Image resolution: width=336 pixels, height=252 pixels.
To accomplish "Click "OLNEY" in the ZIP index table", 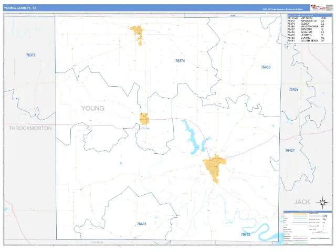I will [306, 24].
